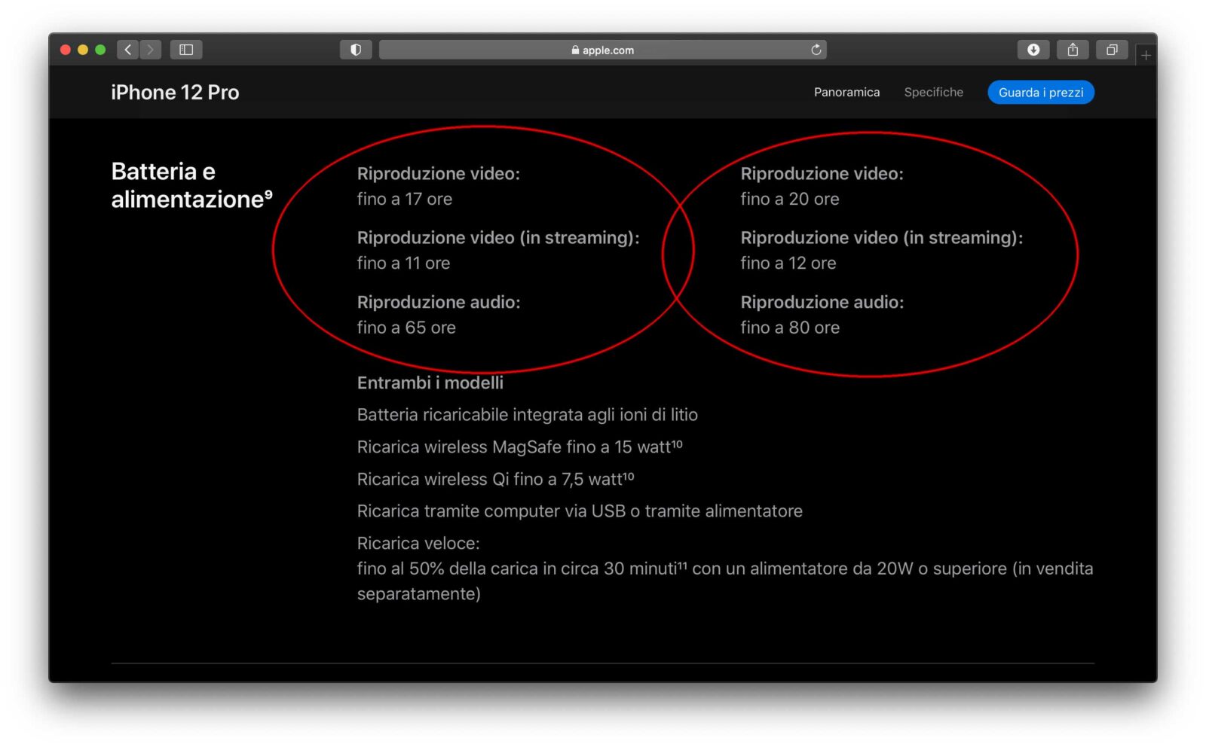
Task: Select the 'Ricarica tramite computer via USB' line
Action: [x=580, y=511]
